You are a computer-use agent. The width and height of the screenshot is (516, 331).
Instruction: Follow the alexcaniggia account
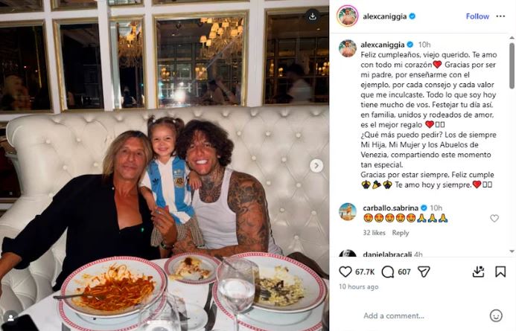coord(477,16)
